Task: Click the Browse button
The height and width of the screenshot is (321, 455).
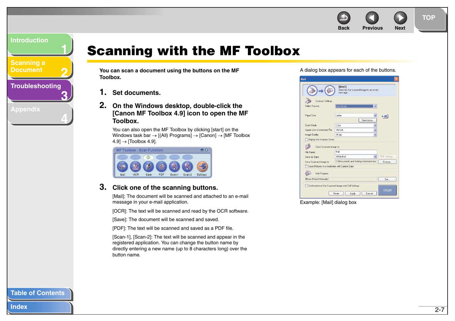Action: click(387, 162)
